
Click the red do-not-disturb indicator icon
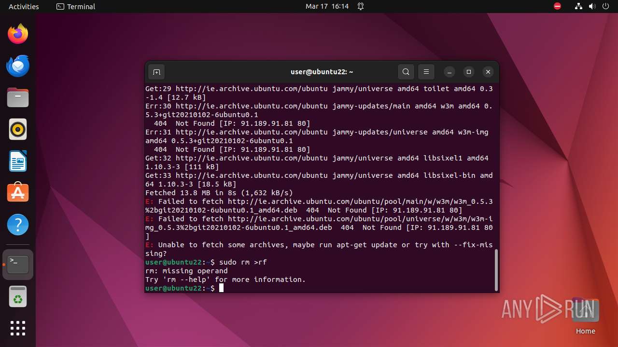(x=558, y=6)
